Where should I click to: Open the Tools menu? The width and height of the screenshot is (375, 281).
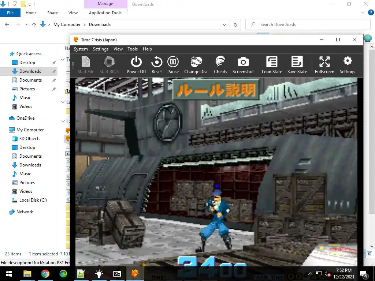tap(133, 49)
